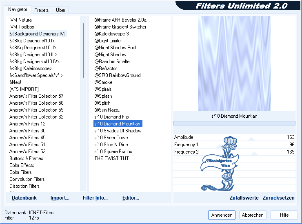Click the Frequency 1 slider
This screenshot has width=302, height=224.
[x=234, y=145]
